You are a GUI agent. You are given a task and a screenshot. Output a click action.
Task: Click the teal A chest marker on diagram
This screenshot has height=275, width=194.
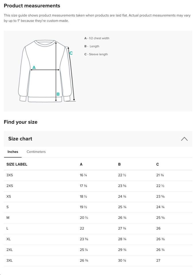click(34, 68)
